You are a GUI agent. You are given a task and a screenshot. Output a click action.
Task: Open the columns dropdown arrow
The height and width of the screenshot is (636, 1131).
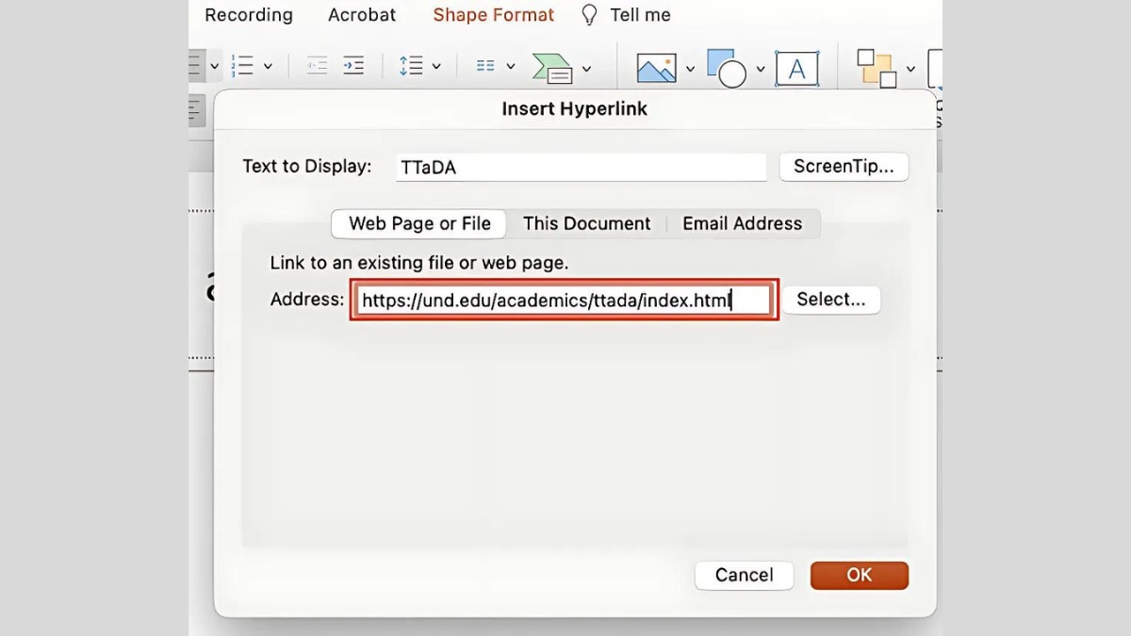510,67
